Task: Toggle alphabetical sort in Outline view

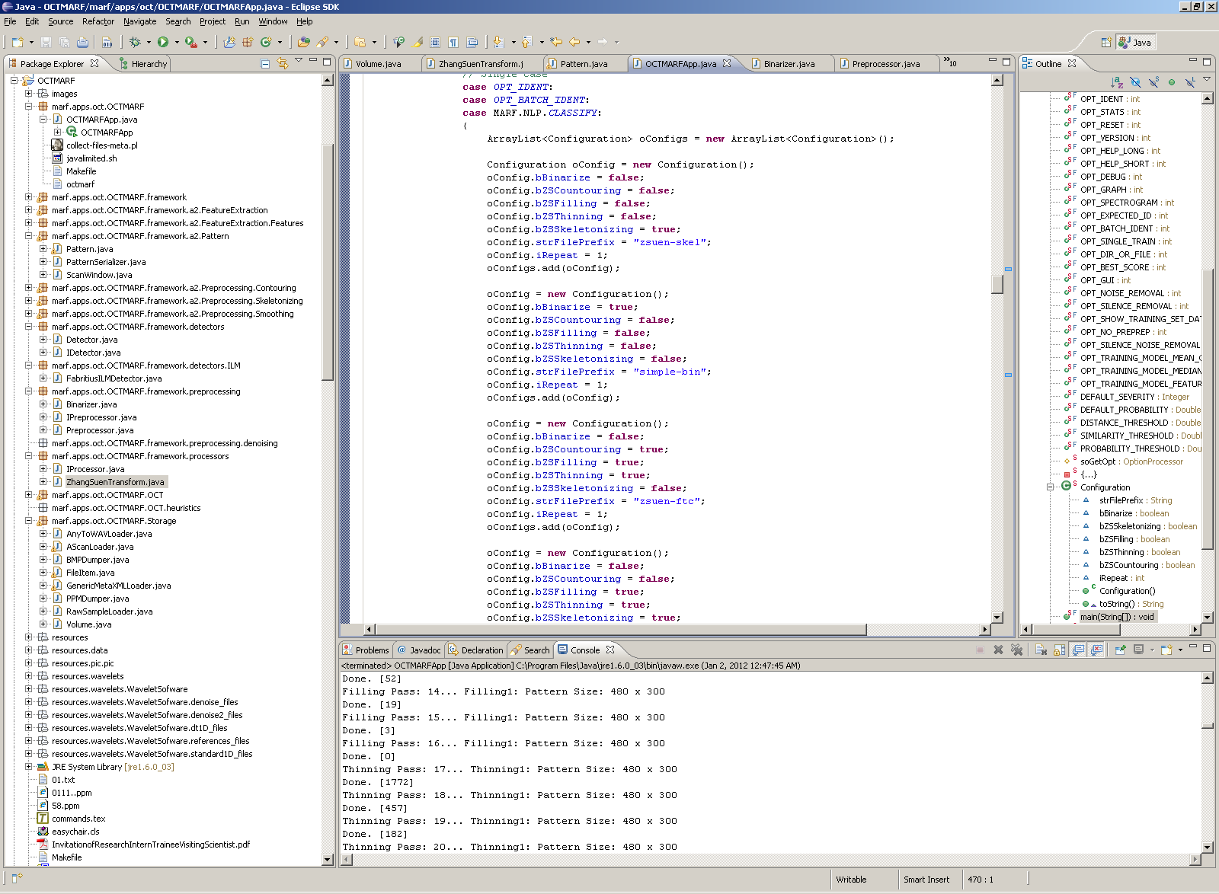Action: pos(1117,82)
